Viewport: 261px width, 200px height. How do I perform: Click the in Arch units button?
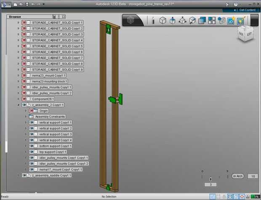238,176
